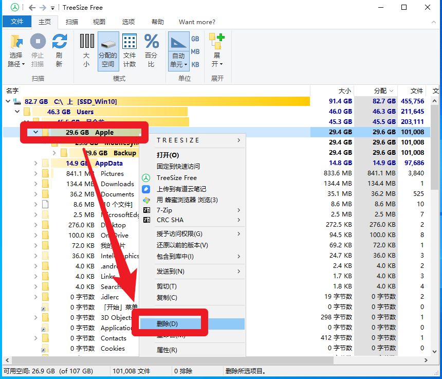442x379 pixels.
Task: Switch to the 选项 ribbon tab
Action: (128, 22)
